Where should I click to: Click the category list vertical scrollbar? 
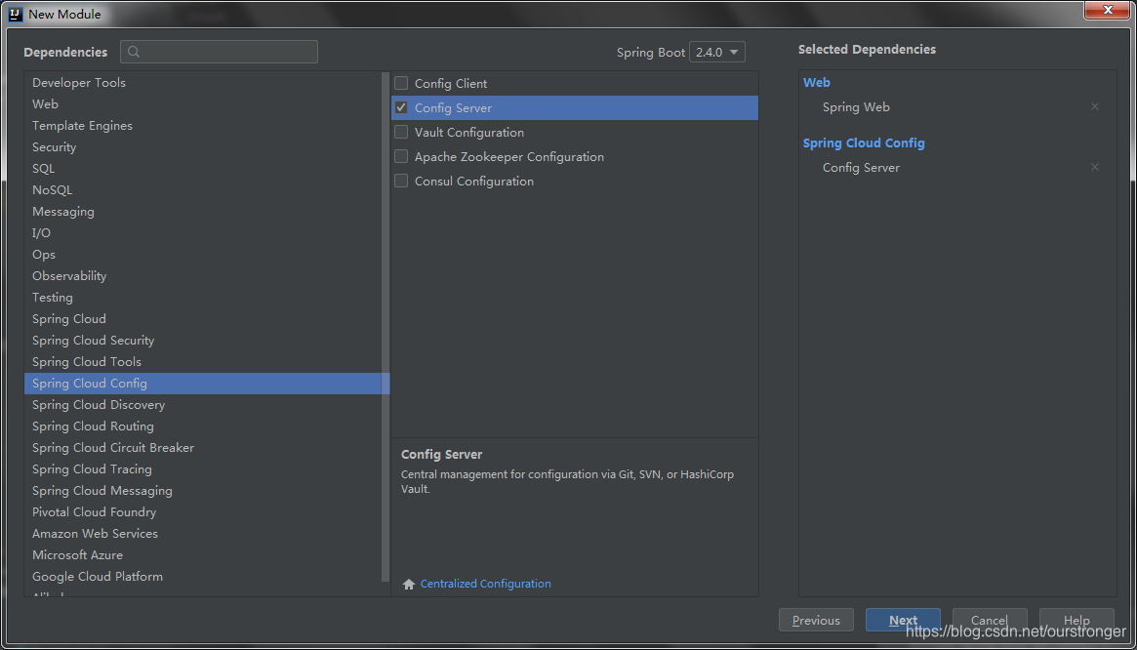click(x=386, y=326)
